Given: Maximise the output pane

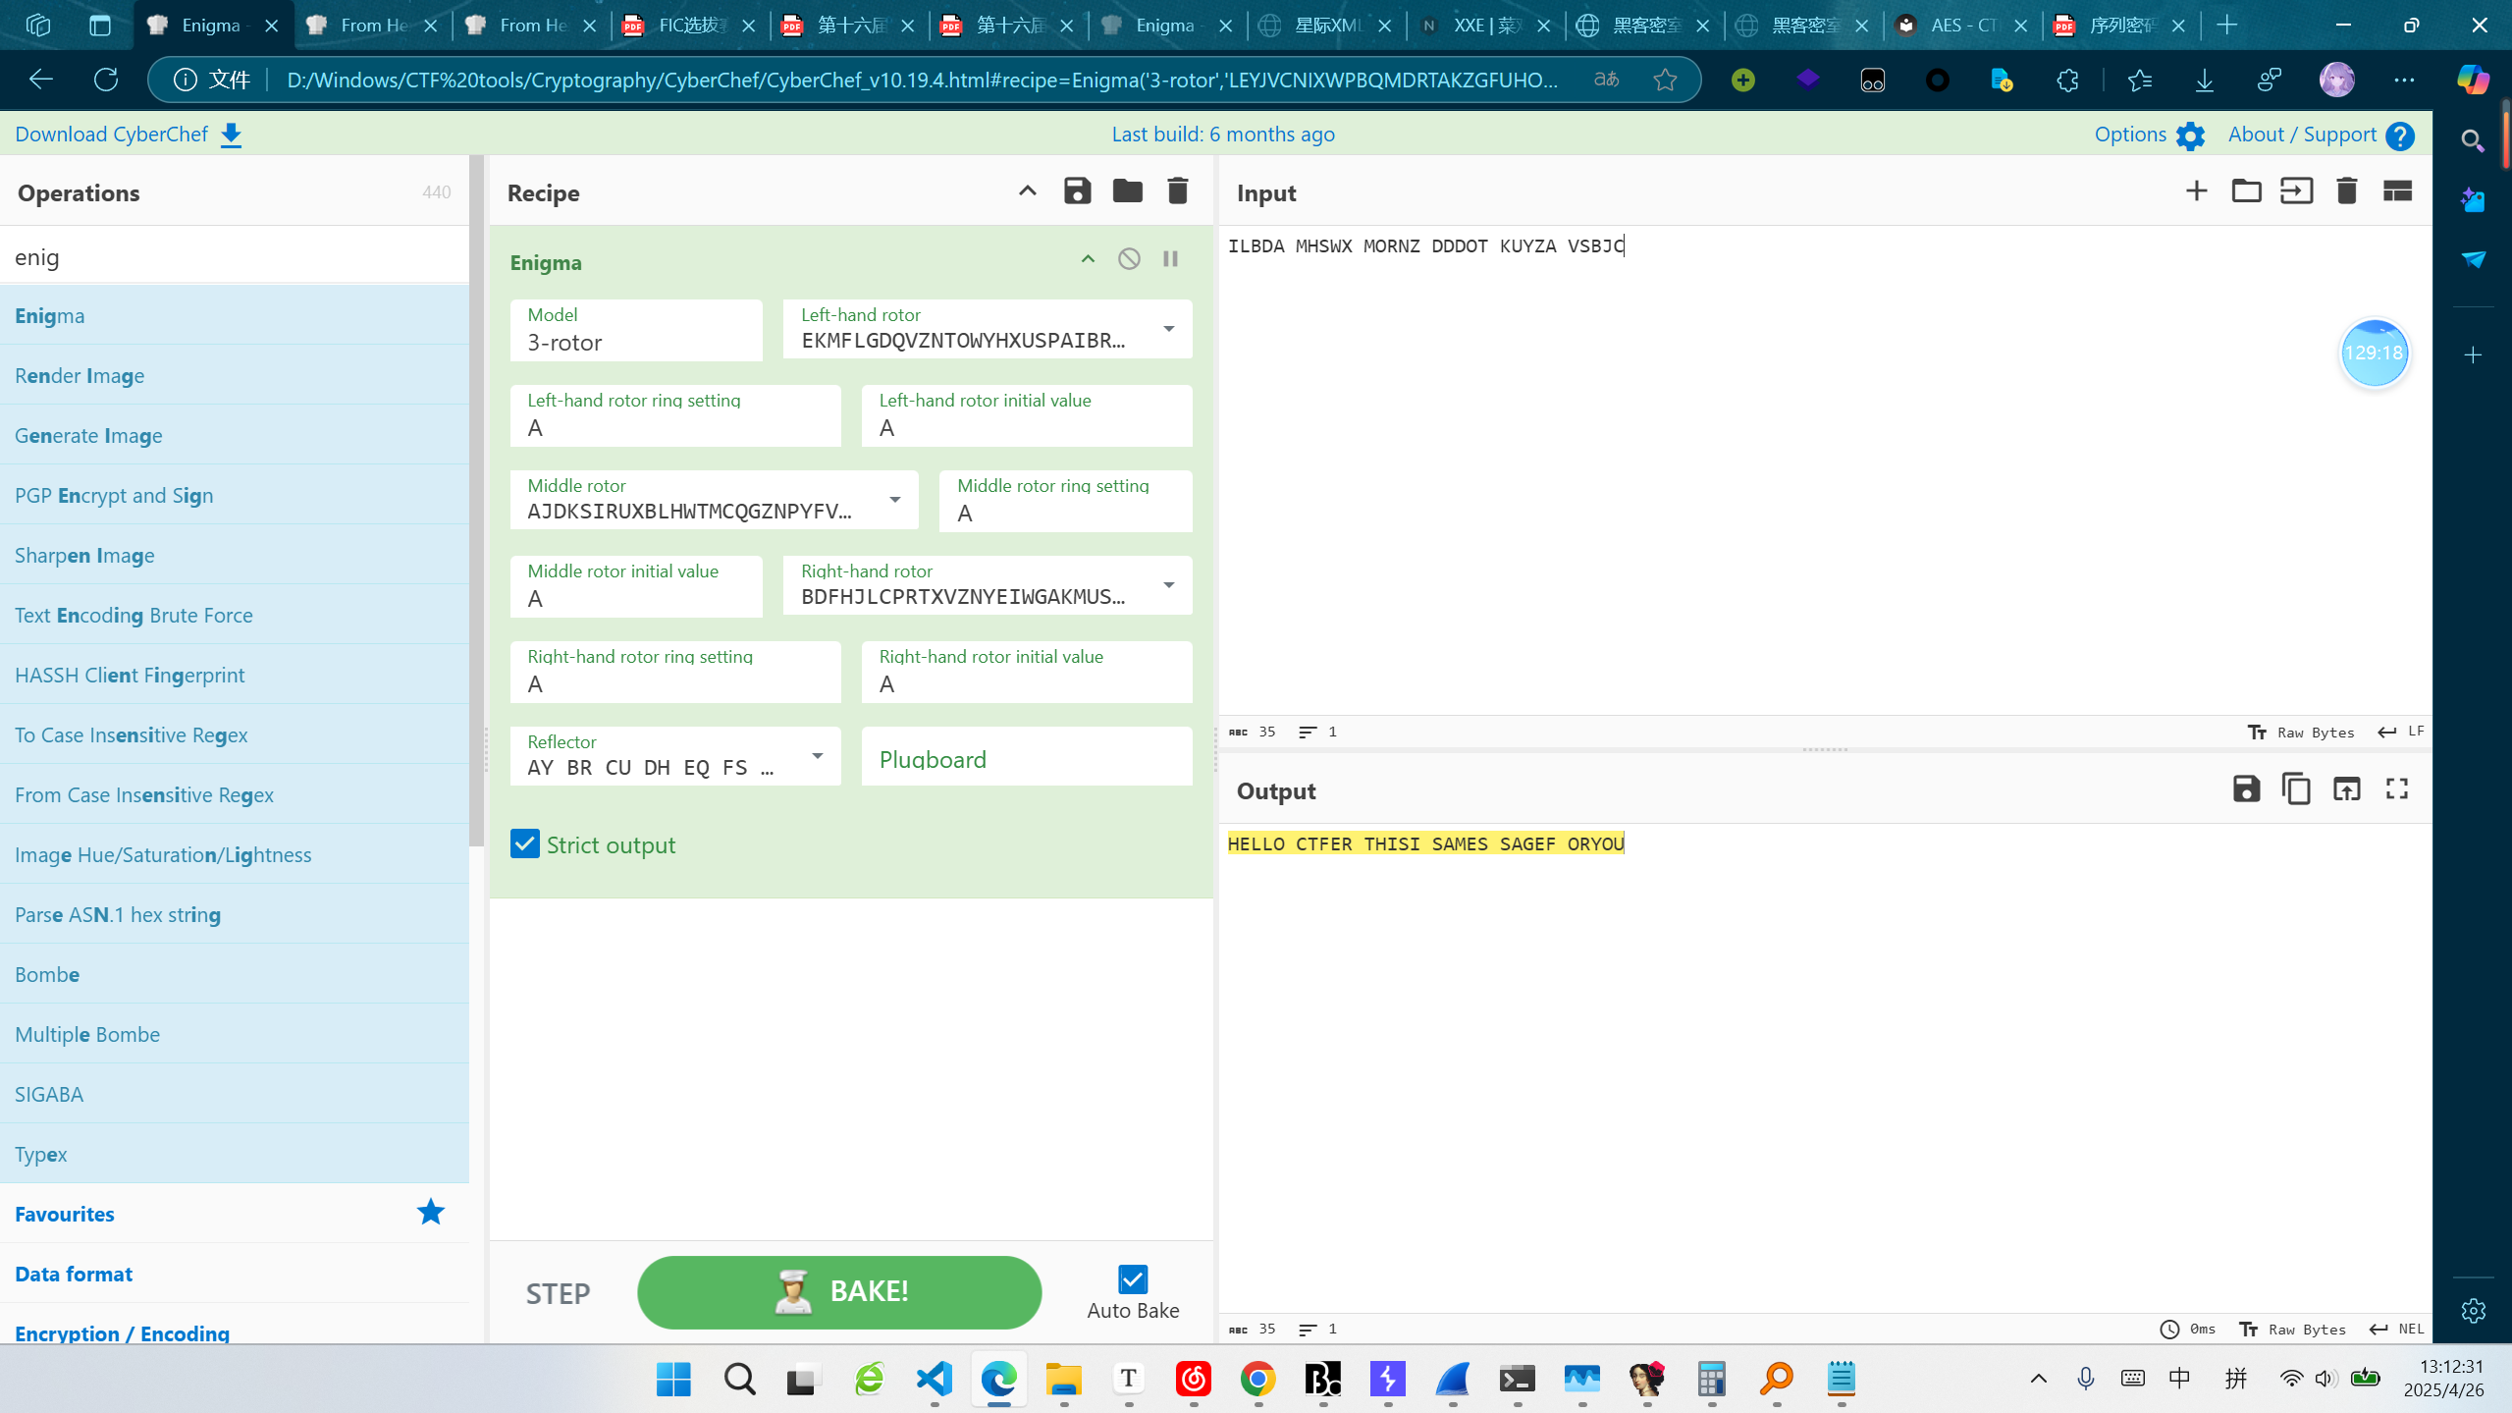Looking at the screenshot, I should [2396, 789].
